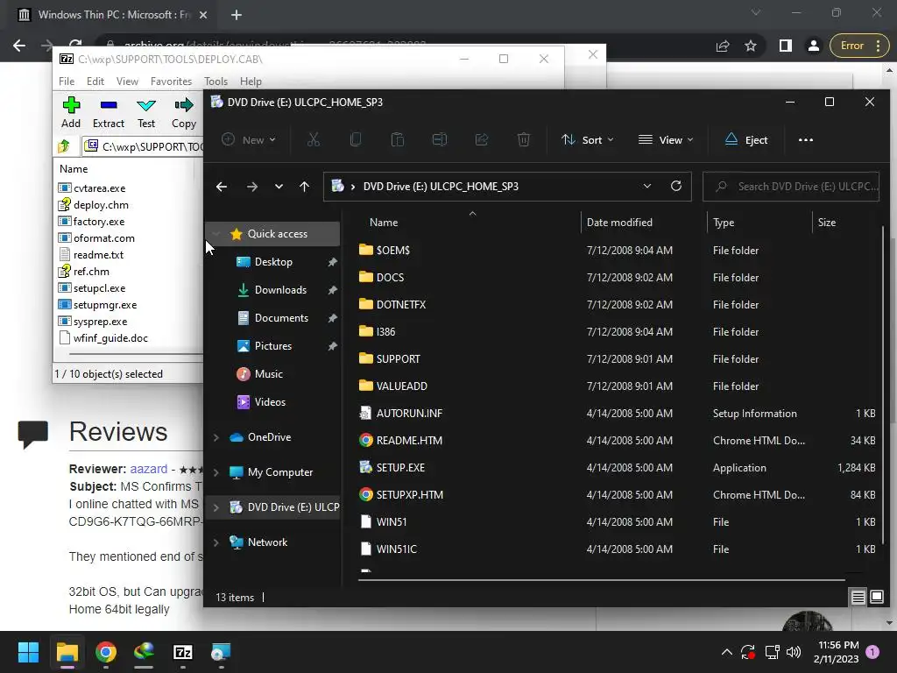Open the New item dropdown

click(x=249, y=139)
